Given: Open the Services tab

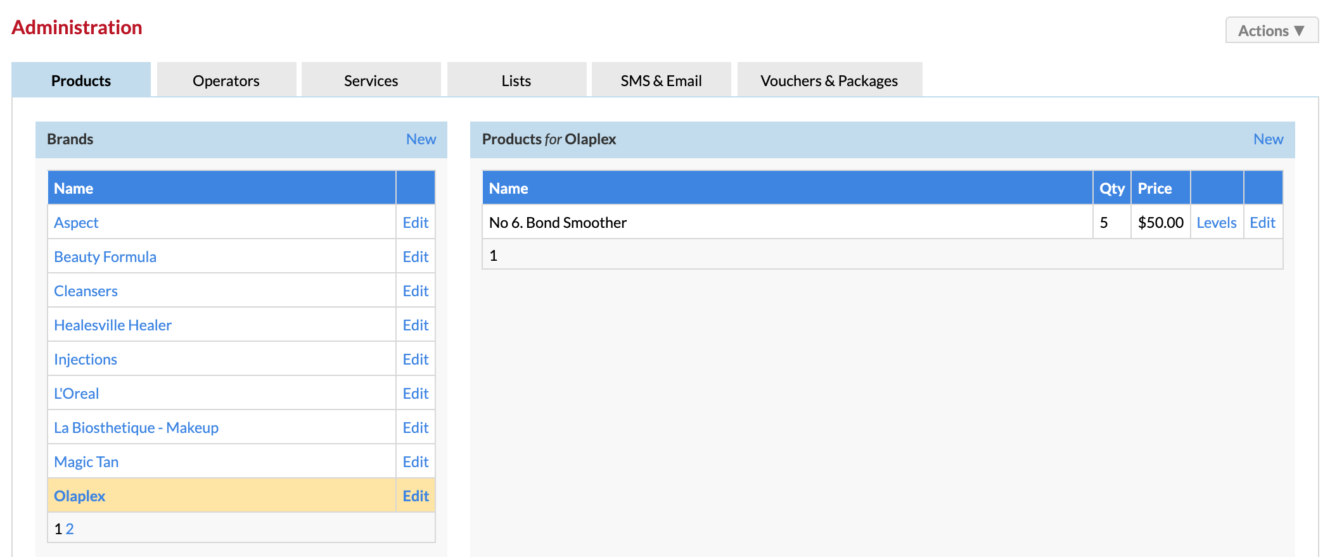Looking at the screenshot, I should pyautogui.click(x=371, y=80).
